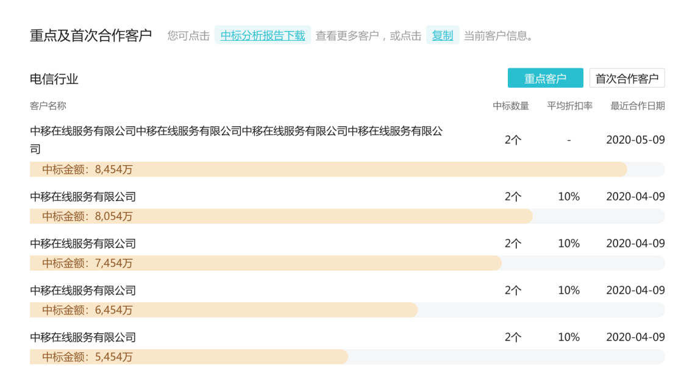Click the 最近合作日期 column header

click(637, 106)
